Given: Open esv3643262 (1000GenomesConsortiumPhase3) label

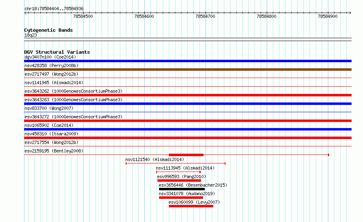Looking at the screenshot, I should (x=73, y=91).
